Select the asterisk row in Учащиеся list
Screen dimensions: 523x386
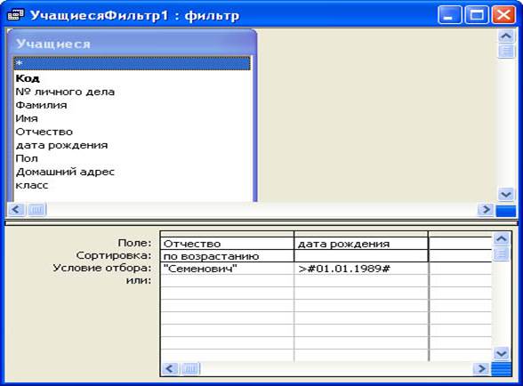pyautogui.click(x=132, y=63)
